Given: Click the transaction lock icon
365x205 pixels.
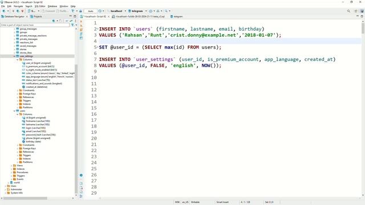Looking at the screenshot, I should click(x=80, y=11).
